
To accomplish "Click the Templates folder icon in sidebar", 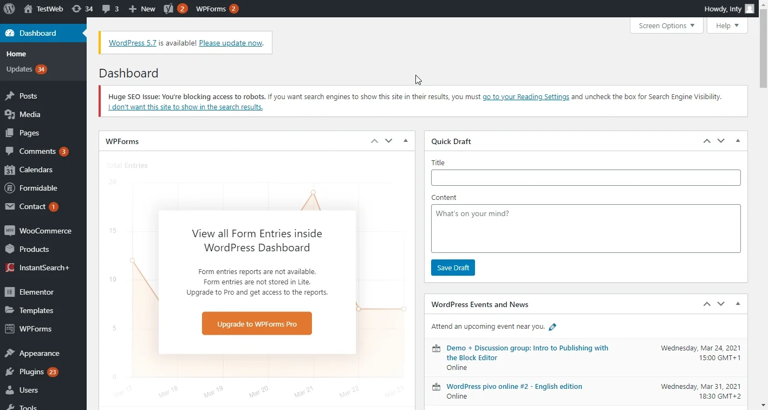I will [x=10, y=310].
